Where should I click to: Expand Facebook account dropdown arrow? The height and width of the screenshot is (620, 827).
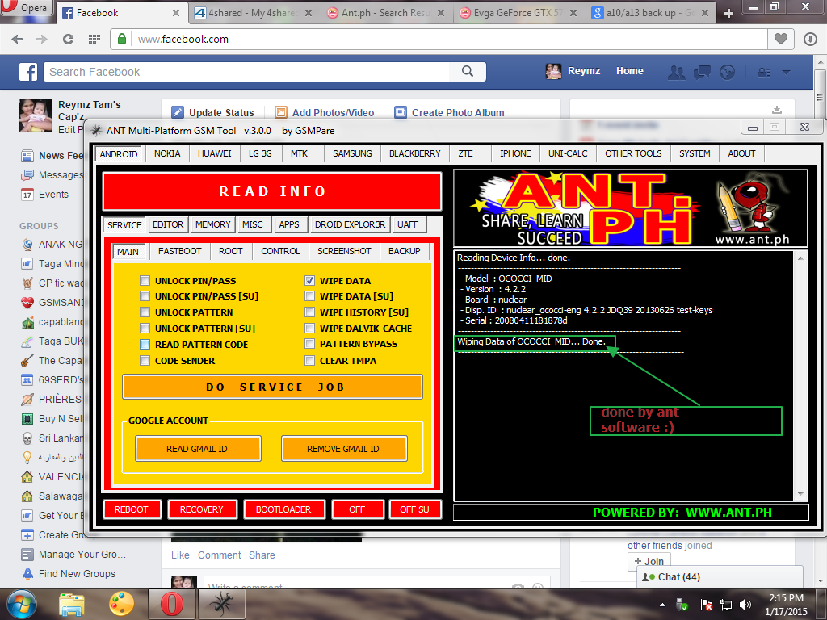tap(787, 72)
